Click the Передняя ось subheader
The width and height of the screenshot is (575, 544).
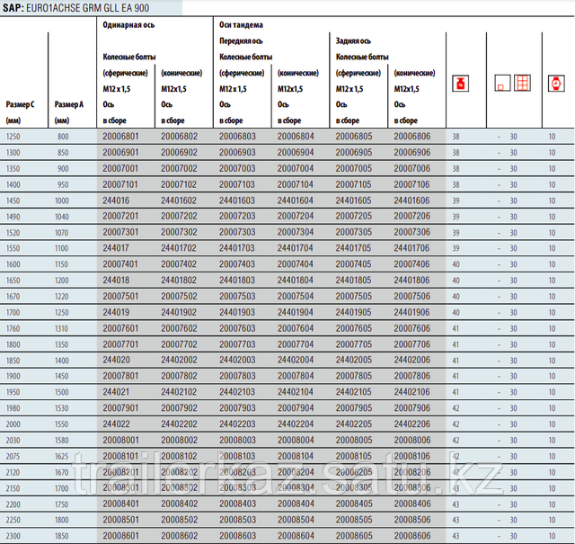tap(241, 41)
